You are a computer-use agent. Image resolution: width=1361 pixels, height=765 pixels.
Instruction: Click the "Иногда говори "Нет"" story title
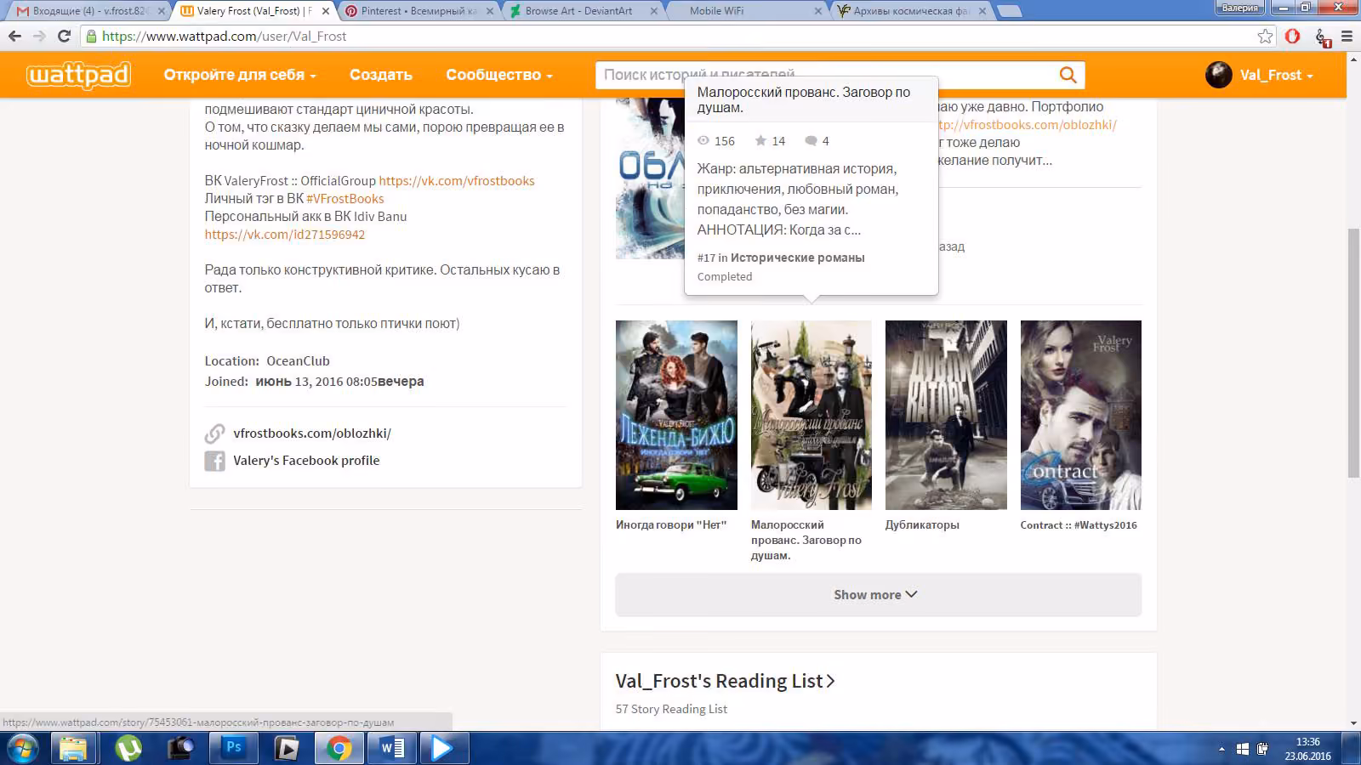click(x=671, y=525)
